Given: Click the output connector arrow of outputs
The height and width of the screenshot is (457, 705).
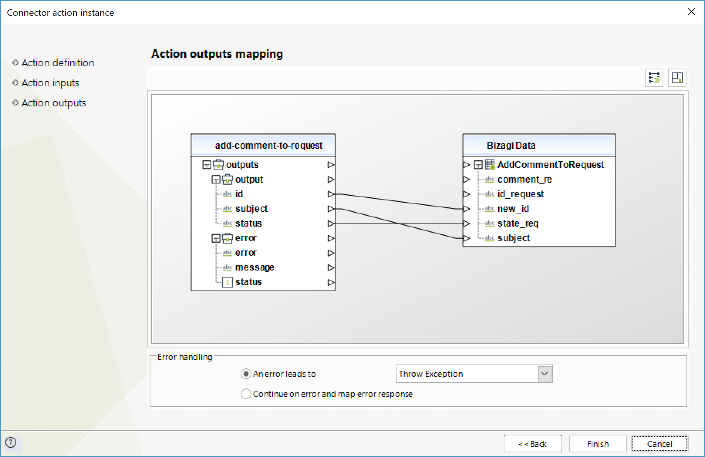Looking at the screenshot, I should point(331,165).
